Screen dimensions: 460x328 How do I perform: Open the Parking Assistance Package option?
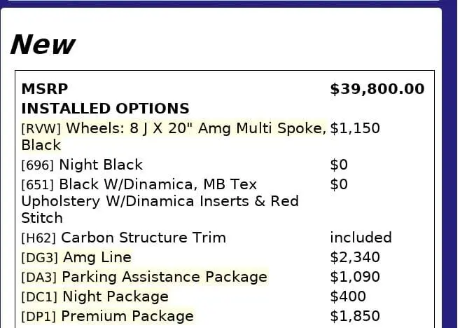(x=165, y=277)
